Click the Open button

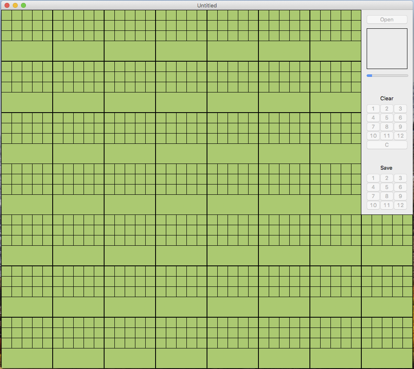pyautogui.click(x=387, y=19)
